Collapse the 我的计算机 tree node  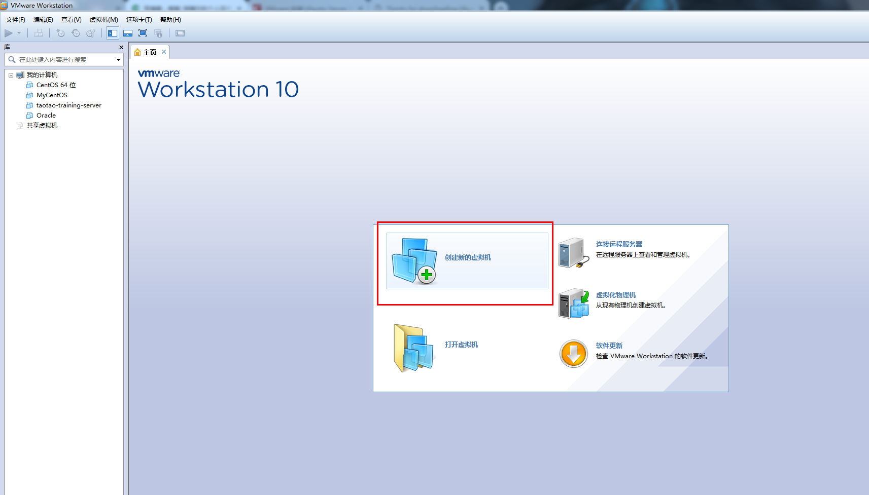11,75
